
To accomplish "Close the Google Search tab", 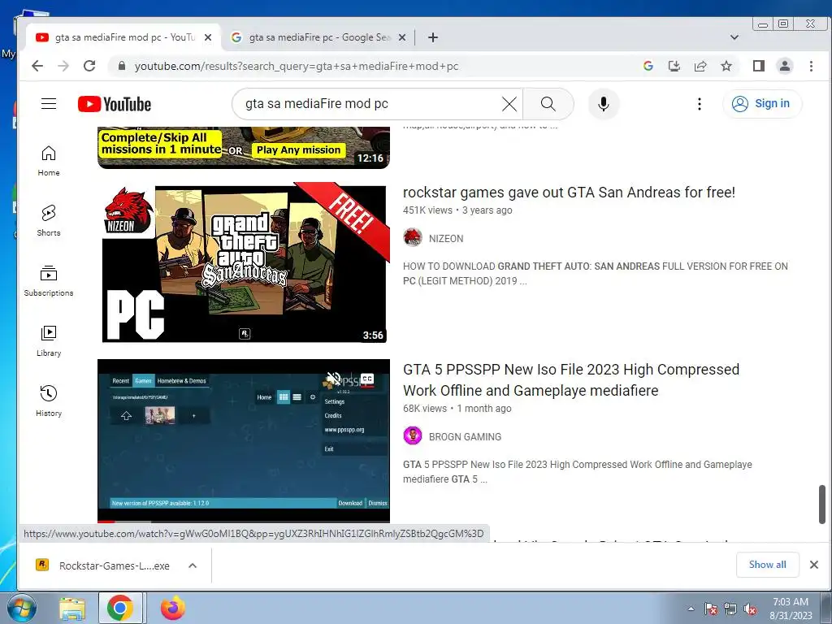I will (x=402, y=37).
